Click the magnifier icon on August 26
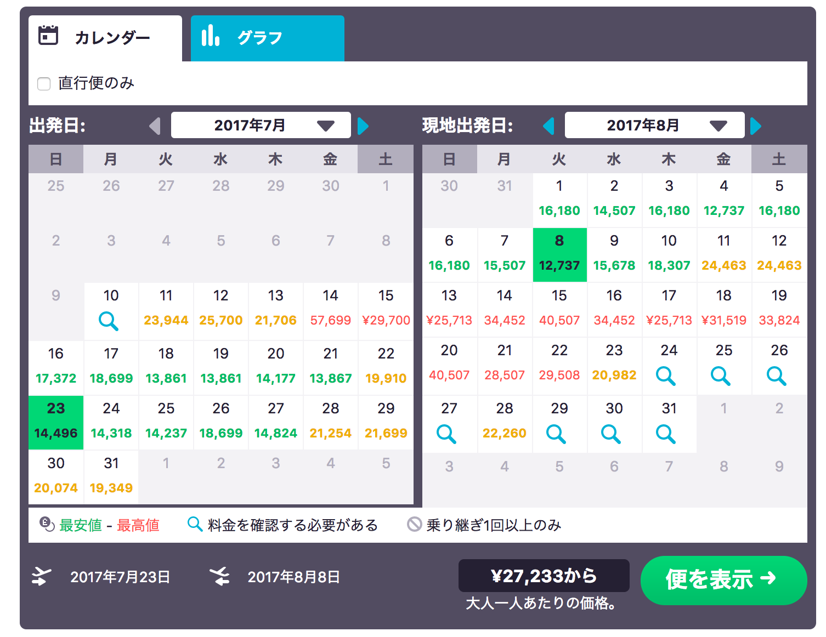This screenshot has width=826, height=637. pos(777,376)
